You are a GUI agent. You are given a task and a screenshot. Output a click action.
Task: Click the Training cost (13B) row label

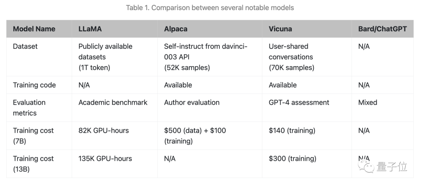33,164
